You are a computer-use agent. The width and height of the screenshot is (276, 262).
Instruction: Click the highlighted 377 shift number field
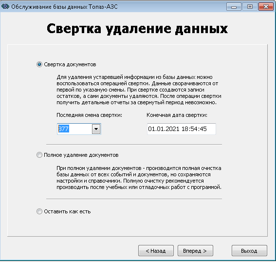[74, 129]
